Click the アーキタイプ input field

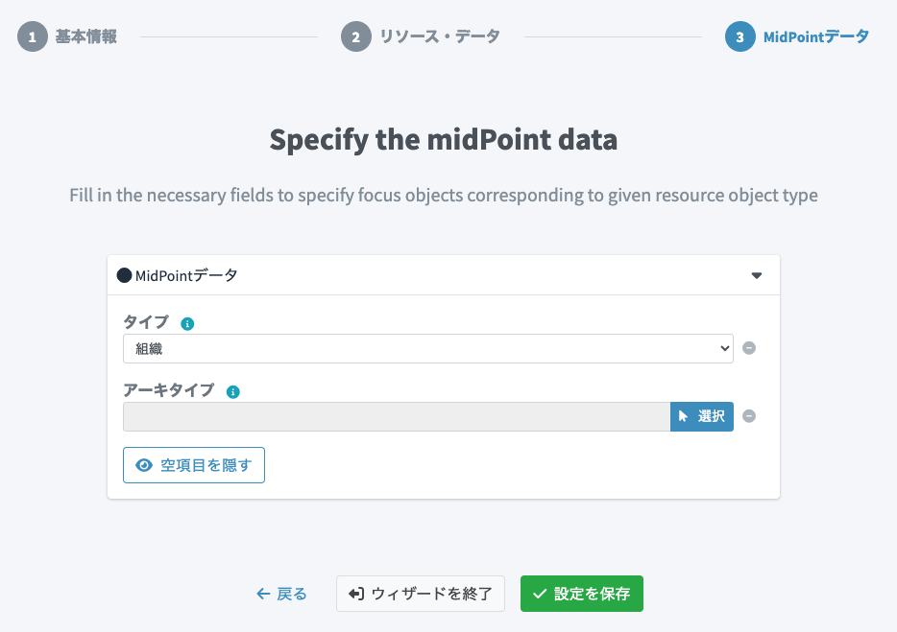pyautogui.click(x=396, y=416)
